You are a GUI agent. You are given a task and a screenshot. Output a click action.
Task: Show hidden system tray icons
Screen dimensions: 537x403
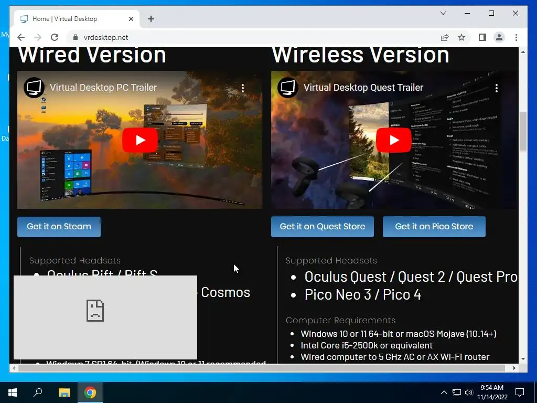(x=444, y=393)
